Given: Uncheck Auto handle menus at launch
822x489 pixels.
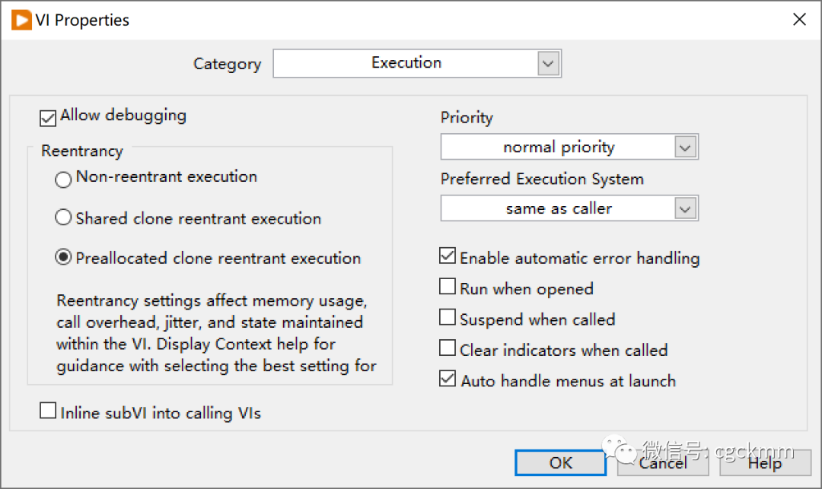Looking at the screenshot, I should [x=448, y=379].
